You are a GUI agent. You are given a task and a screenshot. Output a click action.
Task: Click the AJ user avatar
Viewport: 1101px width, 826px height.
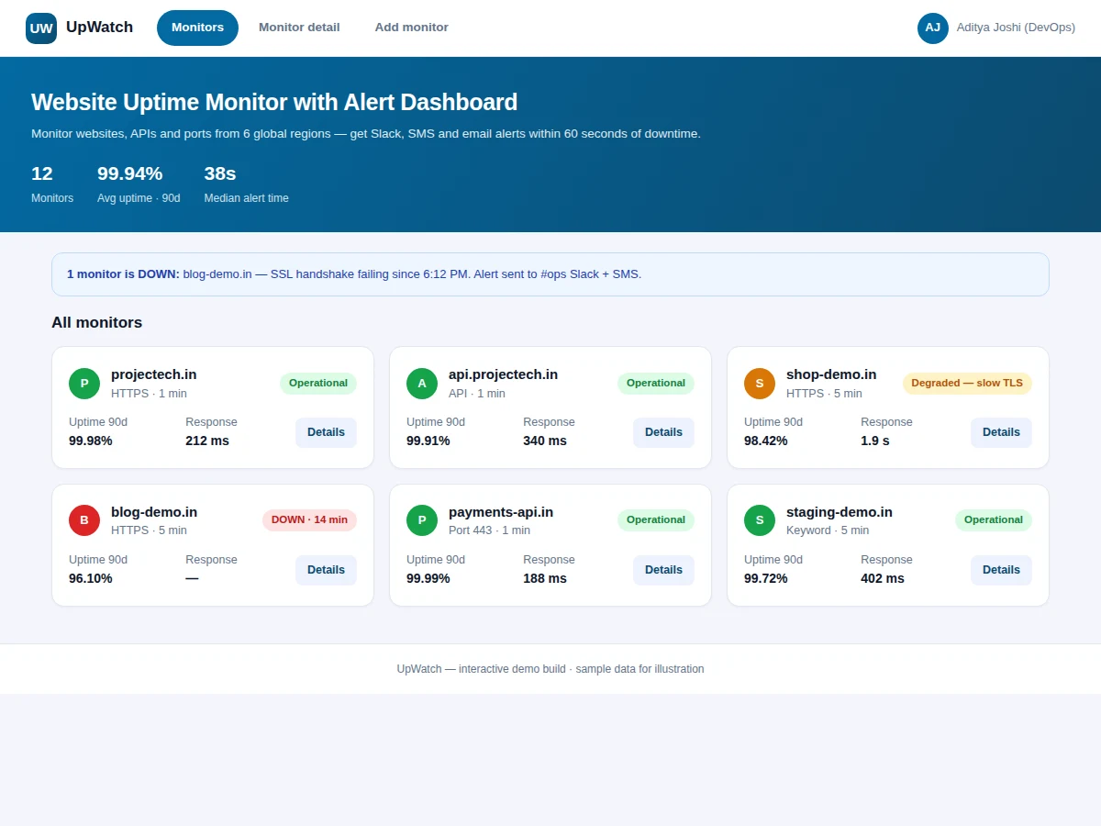[933, 28]
